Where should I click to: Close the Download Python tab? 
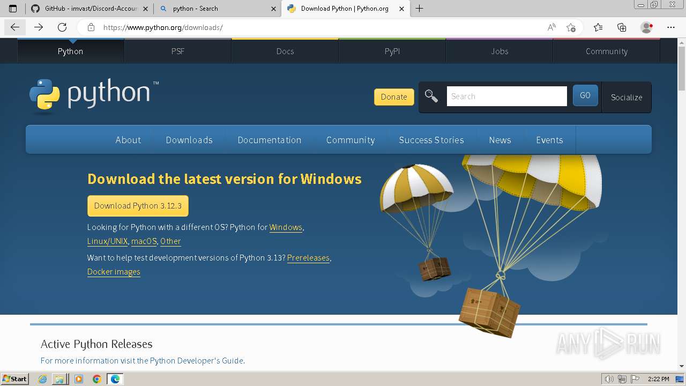tap(401, 9)
